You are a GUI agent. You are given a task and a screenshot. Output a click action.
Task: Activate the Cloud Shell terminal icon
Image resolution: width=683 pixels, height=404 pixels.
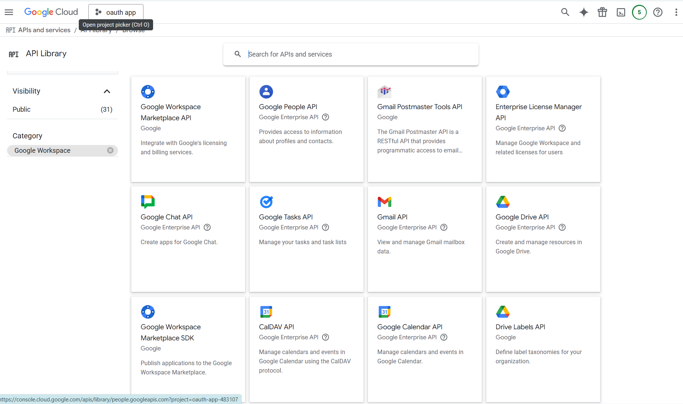621,12
